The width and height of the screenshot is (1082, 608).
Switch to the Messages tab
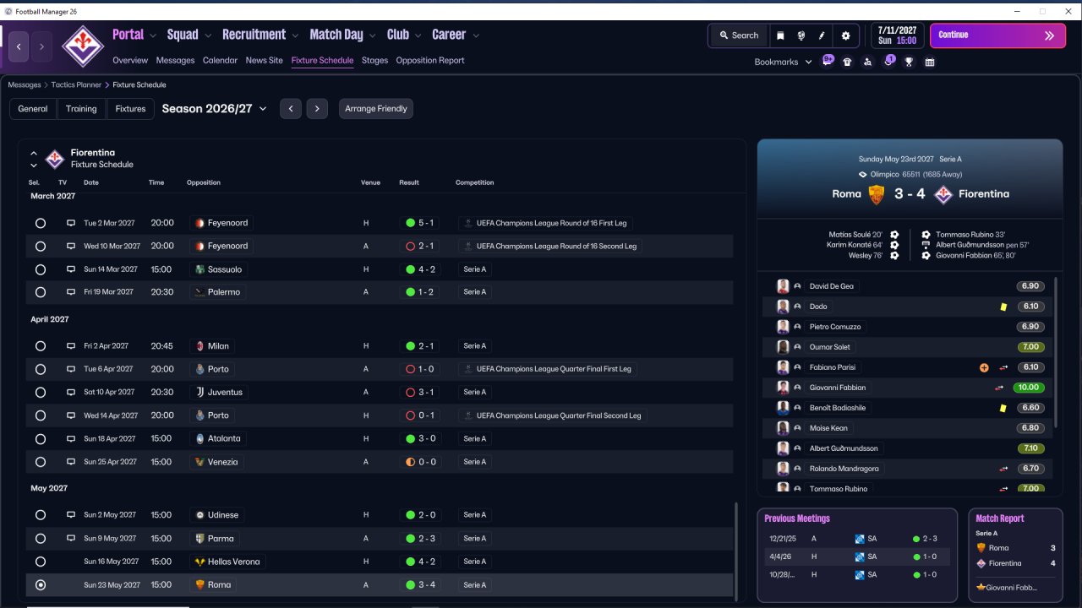coord(175,61)
